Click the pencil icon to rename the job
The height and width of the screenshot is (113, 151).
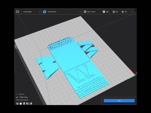(17, 97)
